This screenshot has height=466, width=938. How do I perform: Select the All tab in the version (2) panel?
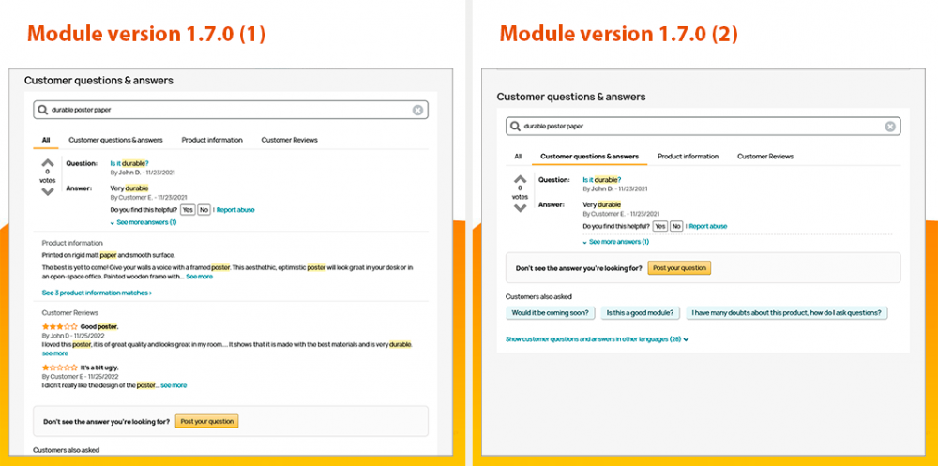coord(518,157)
